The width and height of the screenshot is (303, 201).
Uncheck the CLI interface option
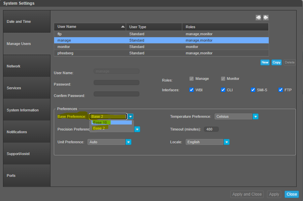(x=223, y=90)
